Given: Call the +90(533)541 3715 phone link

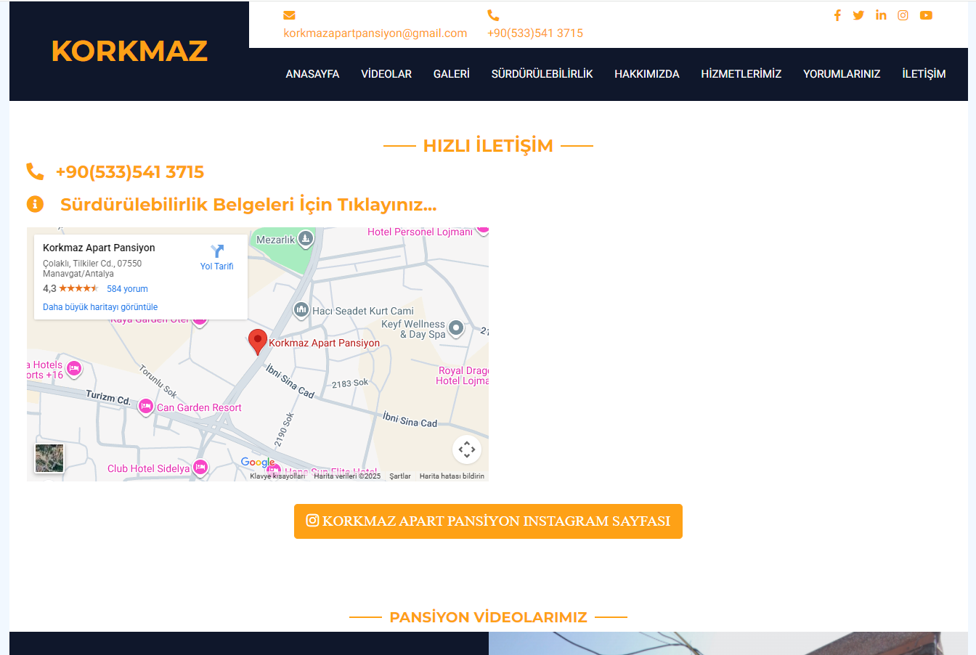Looking at the screenshot, I should pos(535,33).
